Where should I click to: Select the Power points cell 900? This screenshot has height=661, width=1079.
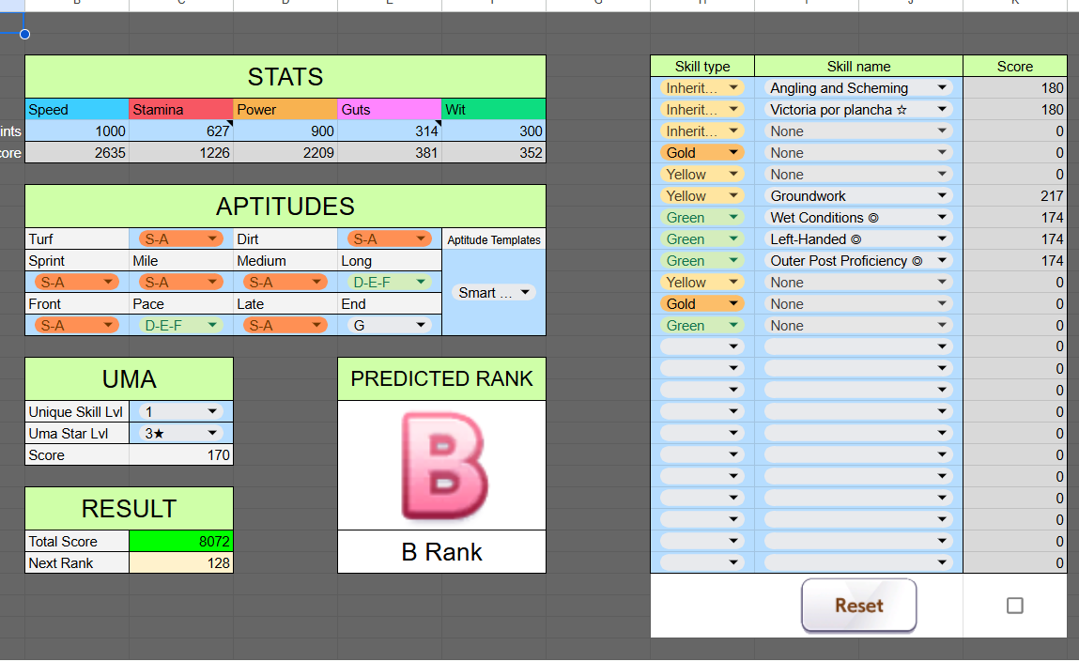click(x=285, y=131)
